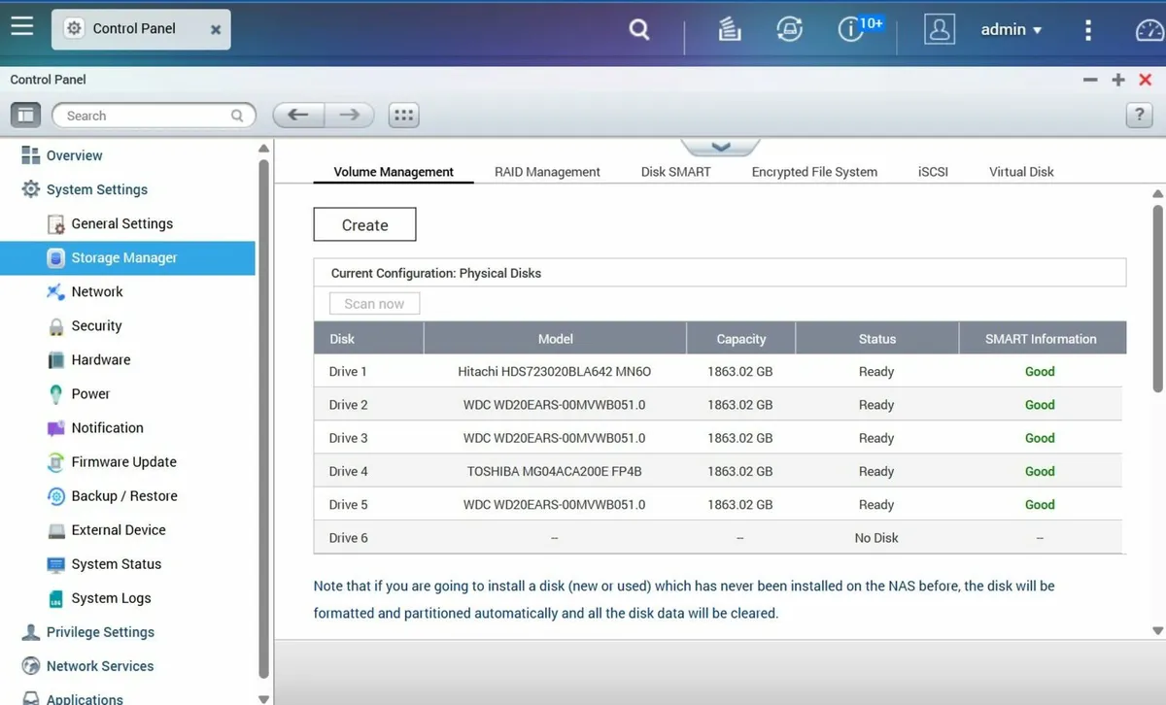
Task: Select Storage Manager in sidebar
Action: click(127, 258)
